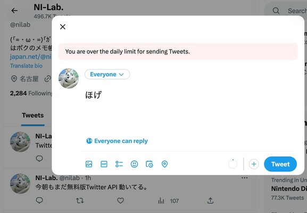Share the NI-Lab tweet
Screen dimensions: 307x213
(210, 200)
